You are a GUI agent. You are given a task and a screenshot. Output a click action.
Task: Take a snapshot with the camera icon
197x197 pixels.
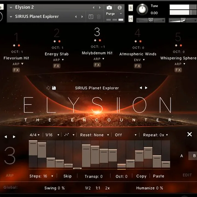point(109,8)
